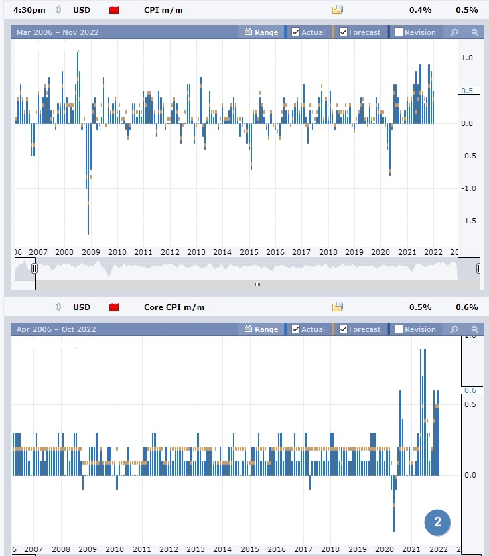
Task: Zoom out on the Core CPI chart
Action: pos(474,329)
